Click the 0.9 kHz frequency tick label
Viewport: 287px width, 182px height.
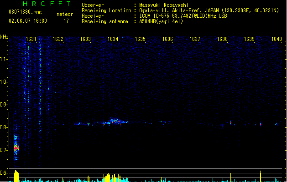(x=3, y=105)
